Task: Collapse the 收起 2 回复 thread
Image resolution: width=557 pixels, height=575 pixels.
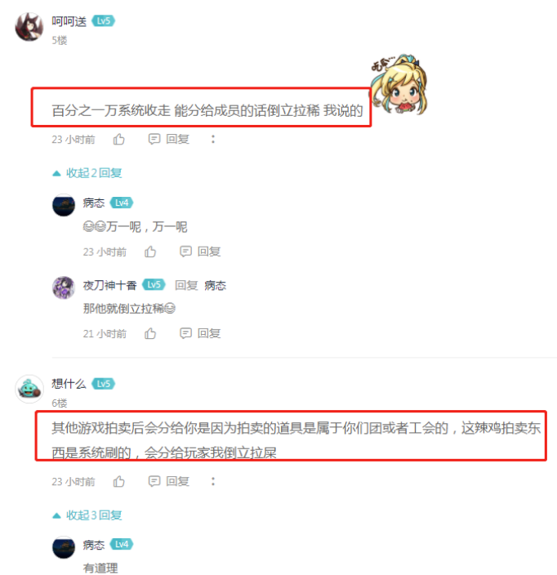Action: 87,173
